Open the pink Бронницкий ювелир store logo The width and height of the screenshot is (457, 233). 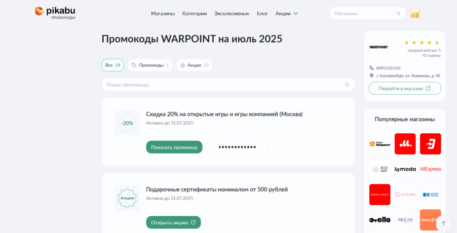point(405,195)
